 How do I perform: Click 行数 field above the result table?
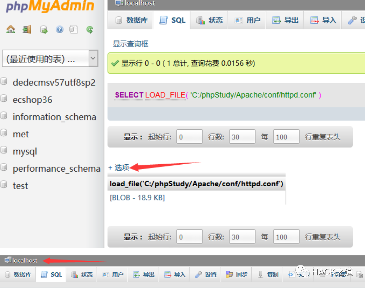[x=242, y=137]
